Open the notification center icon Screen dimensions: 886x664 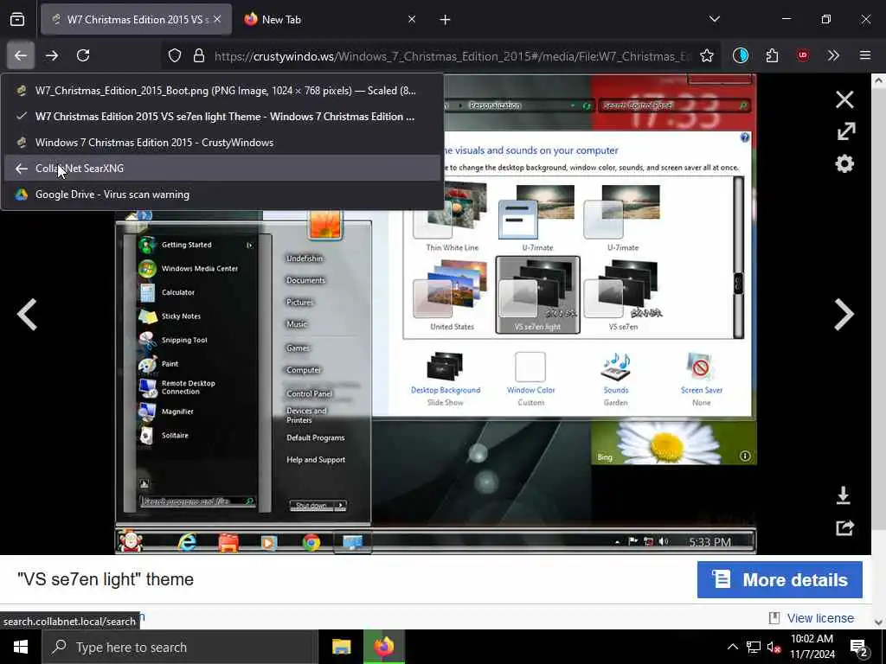(x=859, y=647)
